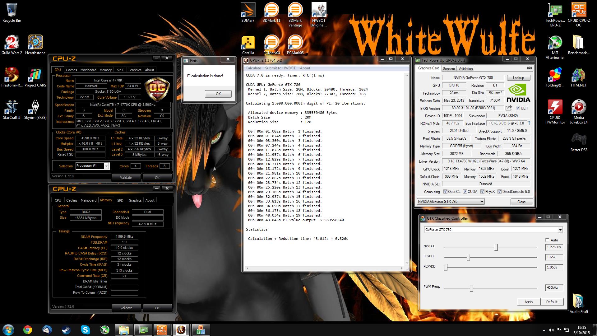Switch to SPD tab in top CPU-Z

pyautogui.click(x=120, y=70)
